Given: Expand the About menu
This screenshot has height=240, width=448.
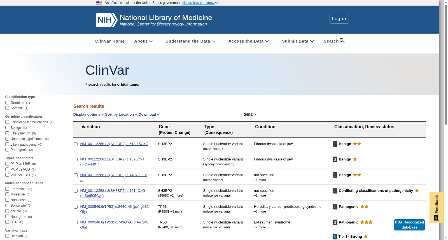Looking at the screenshot, I should click(143, 41).
